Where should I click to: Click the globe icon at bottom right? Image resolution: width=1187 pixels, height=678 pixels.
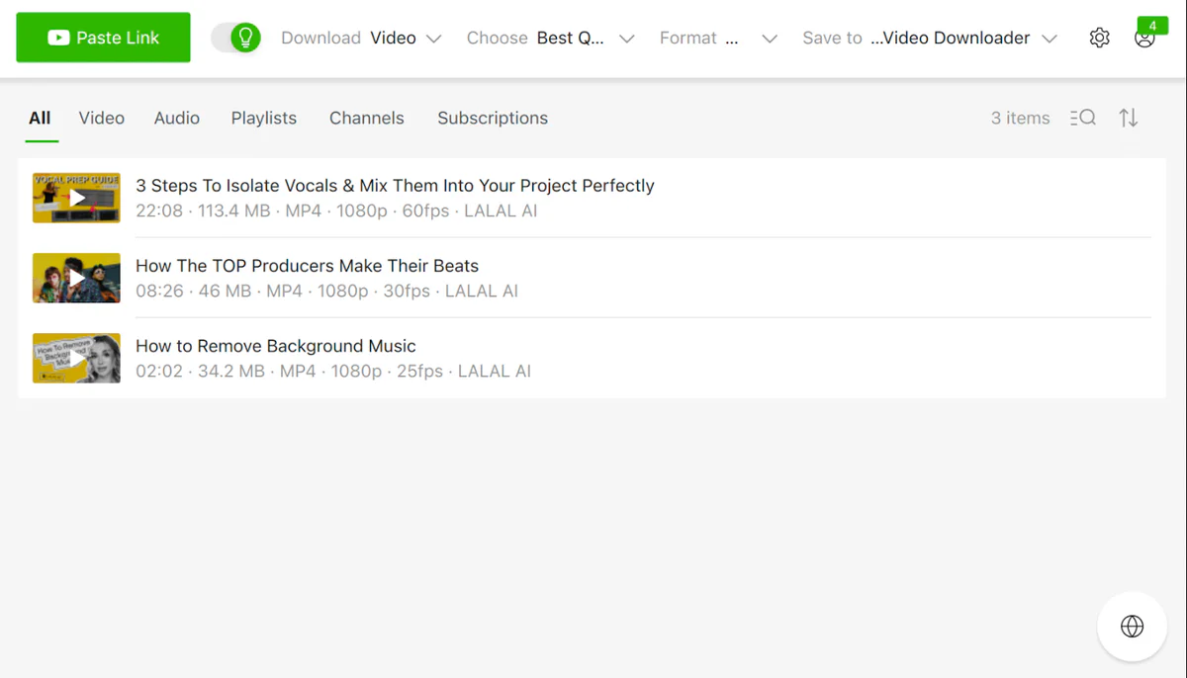(x=1132, y=626)
